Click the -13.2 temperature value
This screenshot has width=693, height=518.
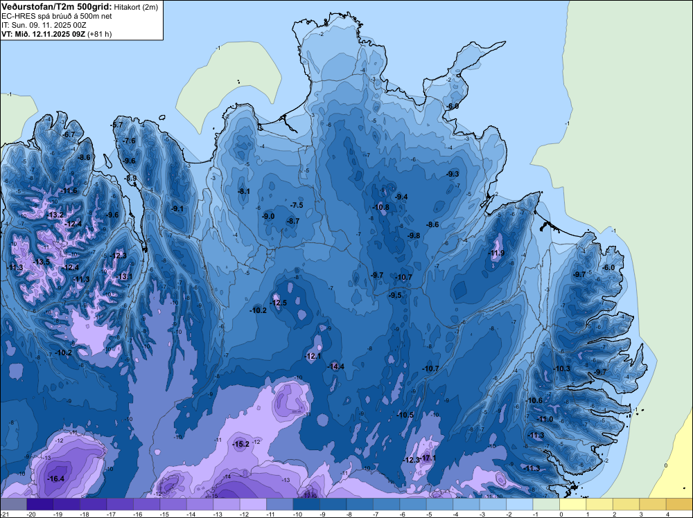[55, 215]
